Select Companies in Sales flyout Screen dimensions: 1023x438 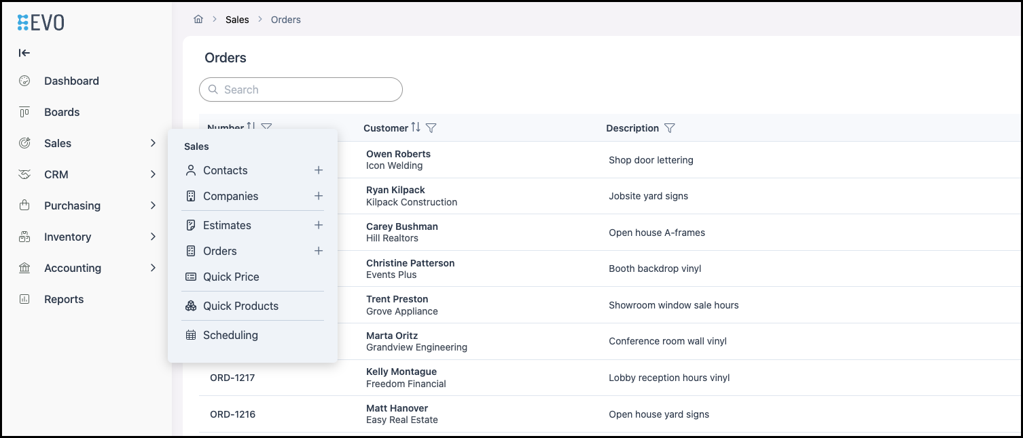[231, 196]
